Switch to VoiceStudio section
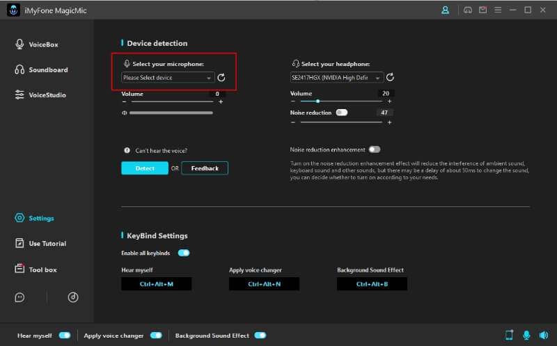This screenshot has height=346, width=557. (40, 95)
